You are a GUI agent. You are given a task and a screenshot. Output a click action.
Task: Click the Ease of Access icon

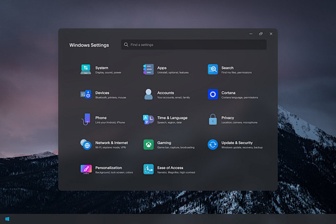148,169
